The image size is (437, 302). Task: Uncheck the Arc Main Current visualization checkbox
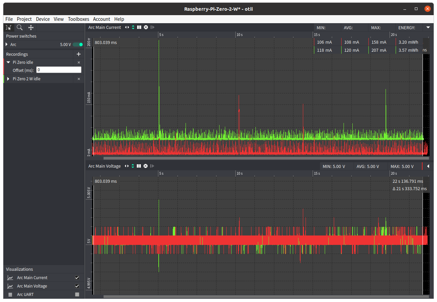[77, 278]
